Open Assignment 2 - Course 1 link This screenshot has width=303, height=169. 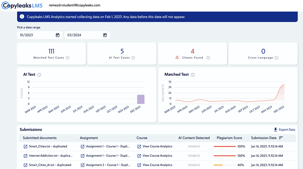pyautogui.click(x=108, y=165)
